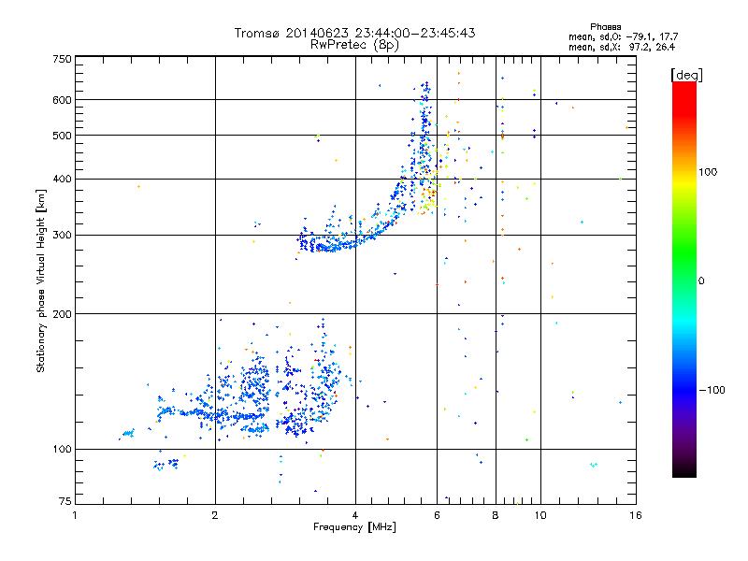Click the y-axis '500' tick label
The width and height of the screenshot is (748, 561).
pyautogui.click(x=62, y=136)
